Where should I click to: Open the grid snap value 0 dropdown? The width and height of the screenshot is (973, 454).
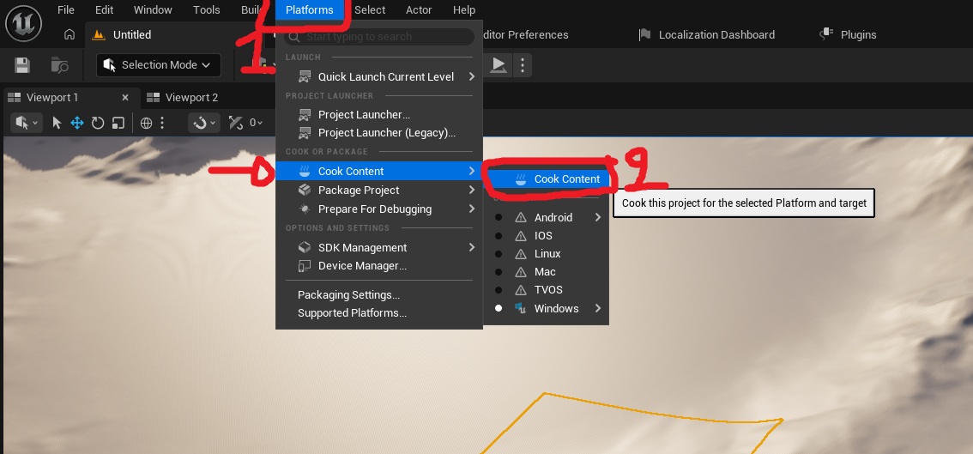tap(256, 123)
